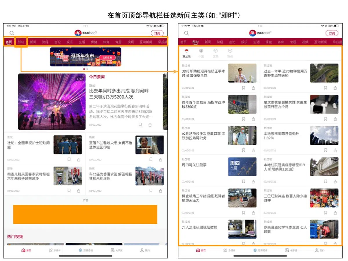Open the 即时 tab on the left screen
Viewport: 348px width, 261px height.
pos(21,42)
